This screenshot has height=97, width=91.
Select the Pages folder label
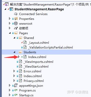tap(23, 33)
